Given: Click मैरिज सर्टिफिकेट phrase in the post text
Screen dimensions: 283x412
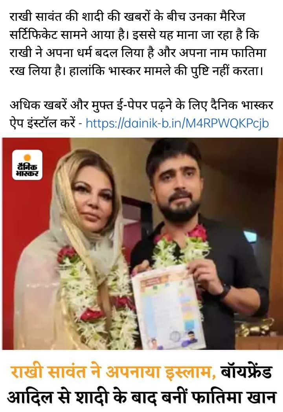Looking at the screenshot, I should pyautogui.click(x=127, y=26).
